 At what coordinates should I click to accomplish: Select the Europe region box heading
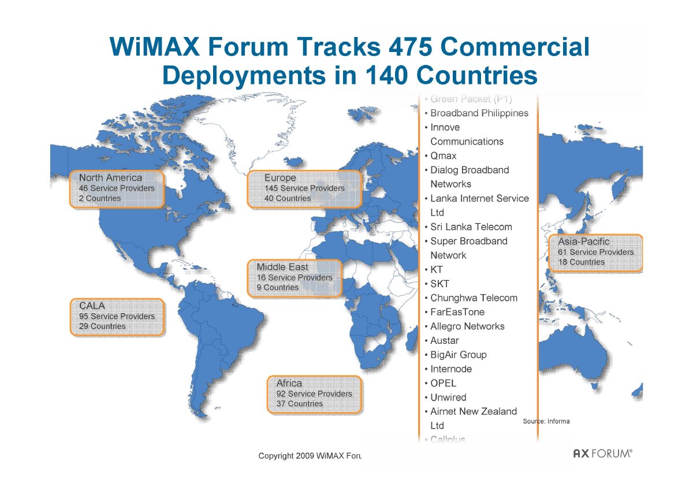(280, 177)
